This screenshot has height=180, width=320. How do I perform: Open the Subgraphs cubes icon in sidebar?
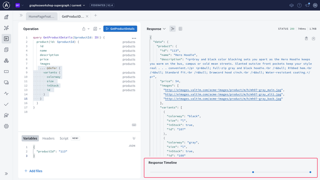(x=6, y=61)
